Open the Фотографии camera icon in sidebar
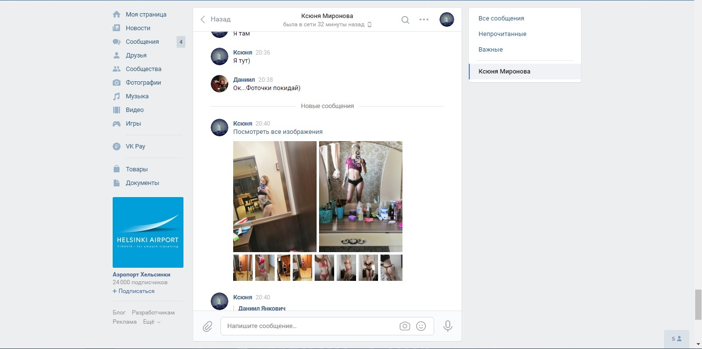The image size is (702, 349). click(117, 82)
